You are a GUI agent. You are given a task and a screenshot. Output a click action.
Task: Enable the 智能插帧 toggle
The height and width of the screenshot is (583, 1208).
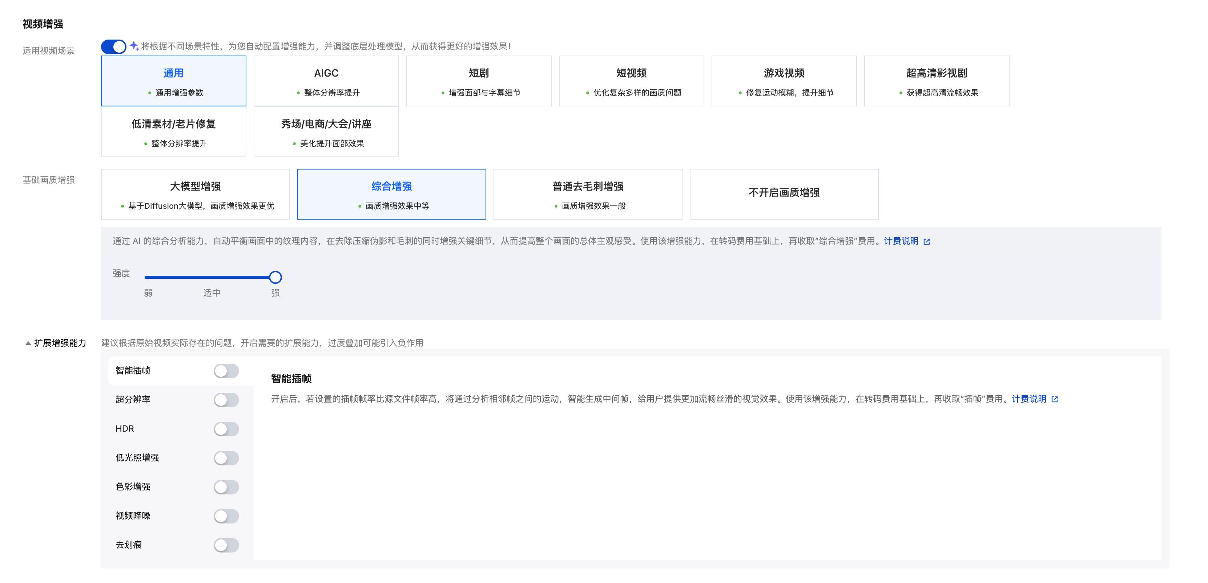[x=226, y=371]
